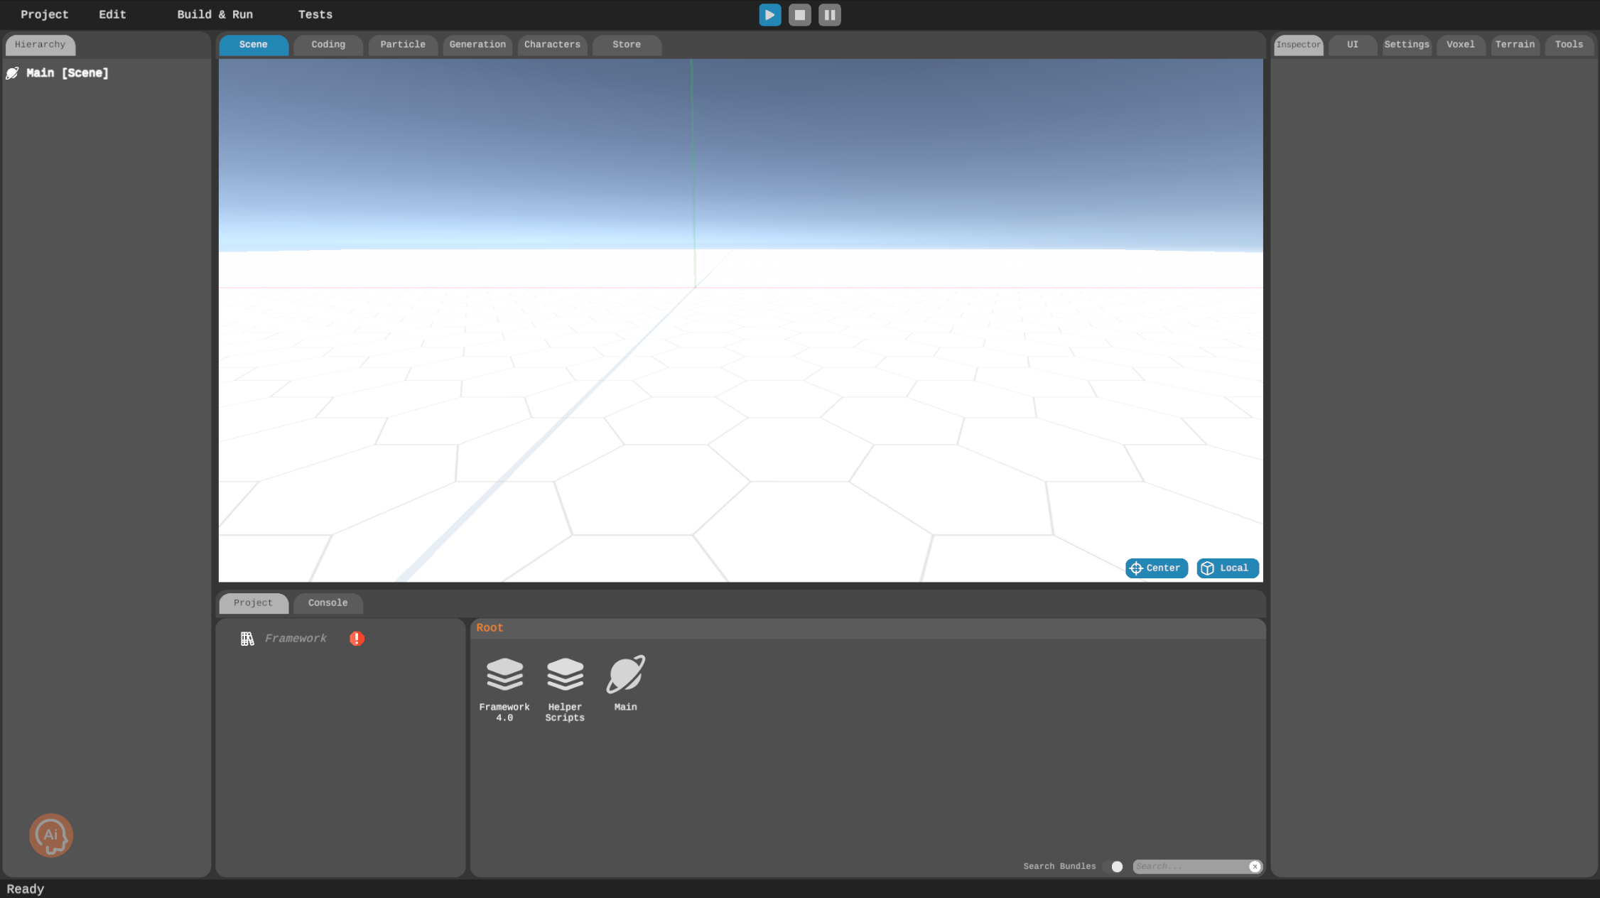Open the Edit menu

112,15
